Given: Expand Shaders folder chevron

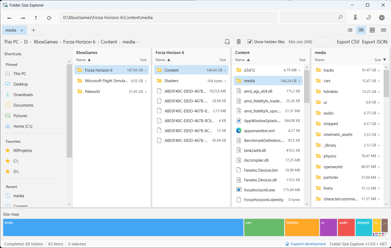Looking at the screenshot, I should click(225, 81).
